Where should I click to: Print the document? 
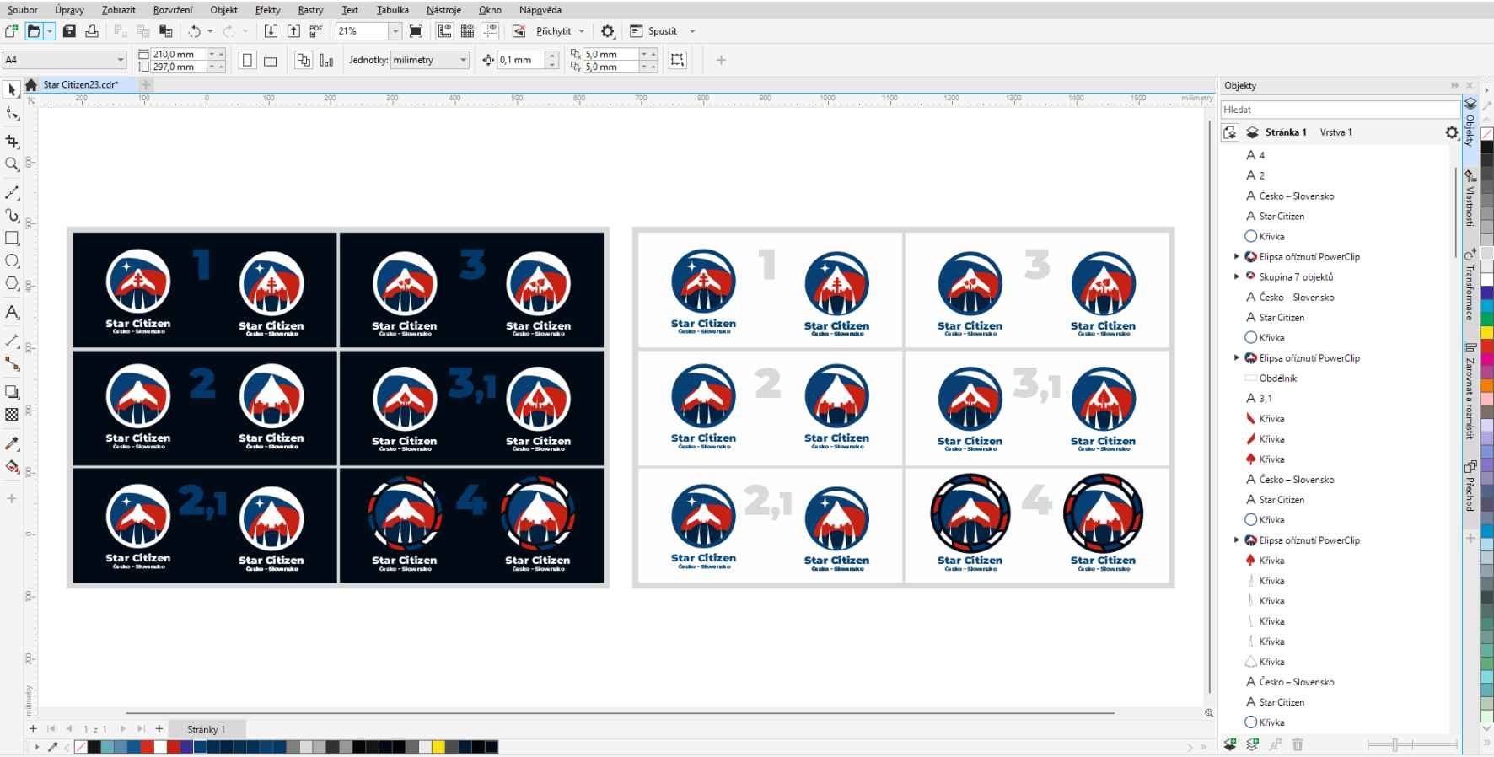tap(92, 31)
